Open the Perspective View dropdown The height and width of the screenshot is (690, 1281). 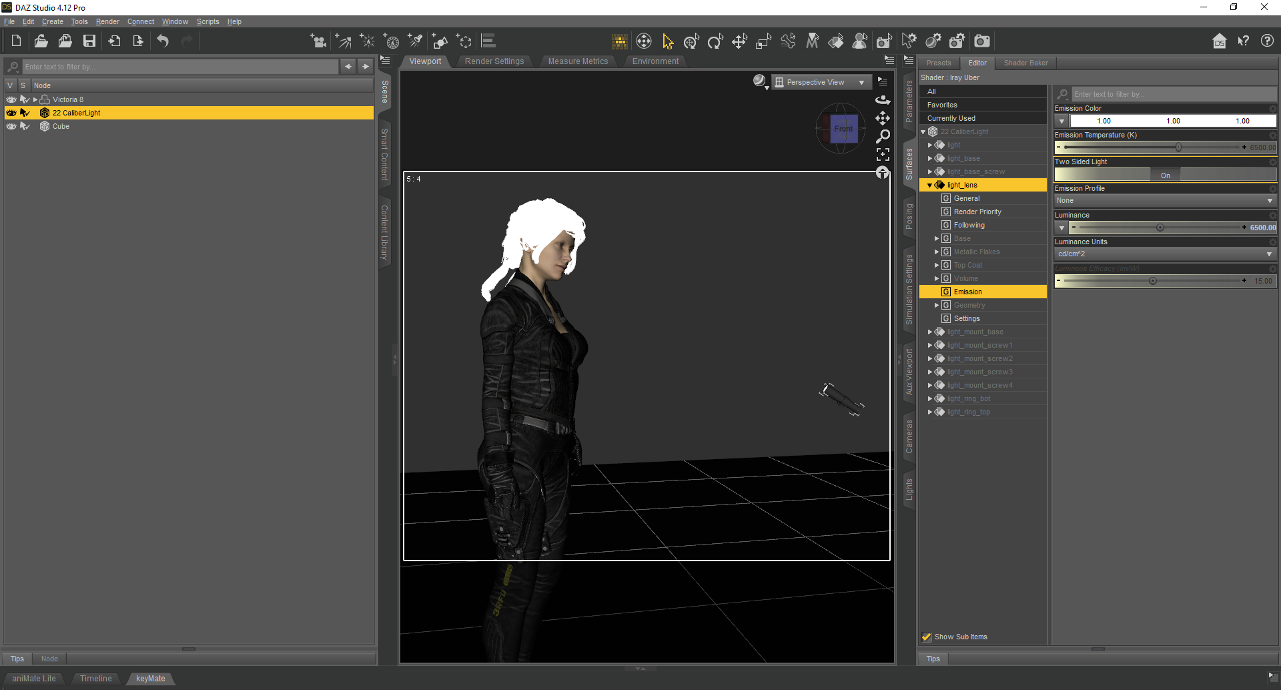821,82
